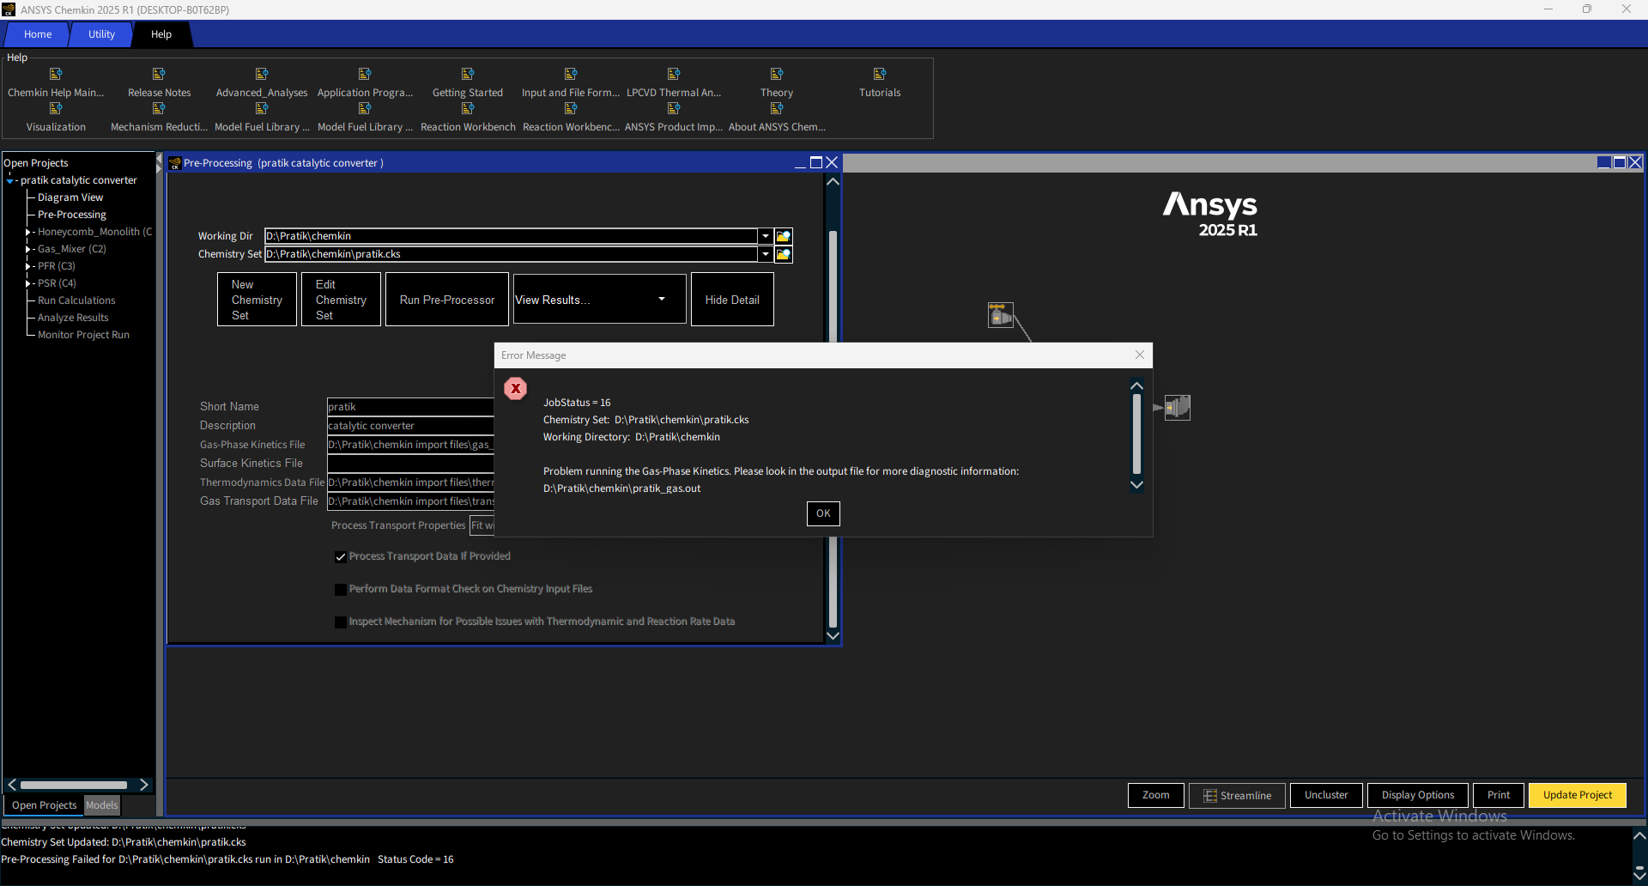This screenshot has width=1648, height=886.
Task: Open the View Results dropdown
Action: 662,300
